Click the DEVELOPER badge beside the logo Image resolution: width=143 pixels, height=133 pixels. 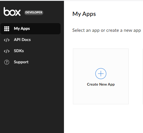click(34, 13)
